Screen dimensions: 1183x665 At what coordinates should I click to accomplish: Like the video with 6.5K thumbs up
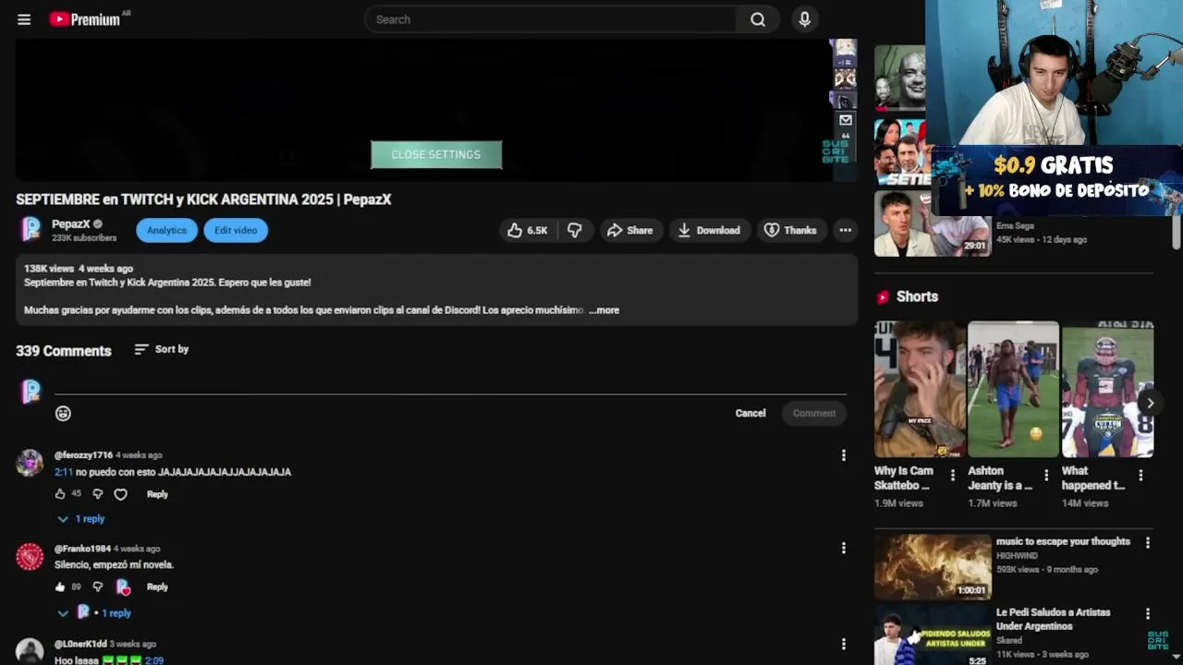[x=528, y=230]
